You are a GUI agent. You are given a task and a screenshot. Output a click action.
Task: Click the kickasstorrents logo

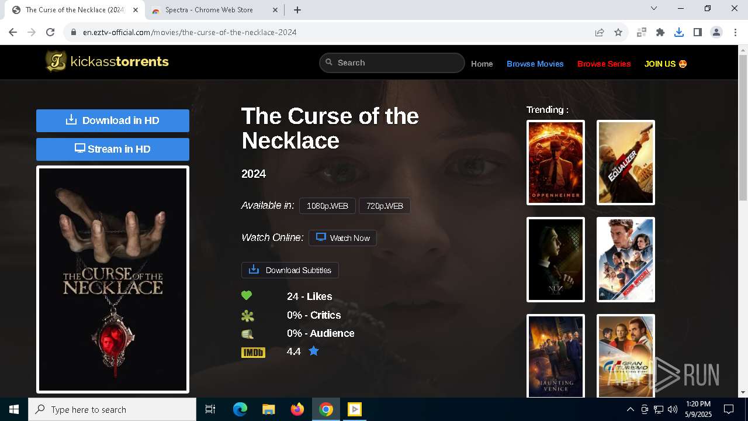tap(108, 61)
